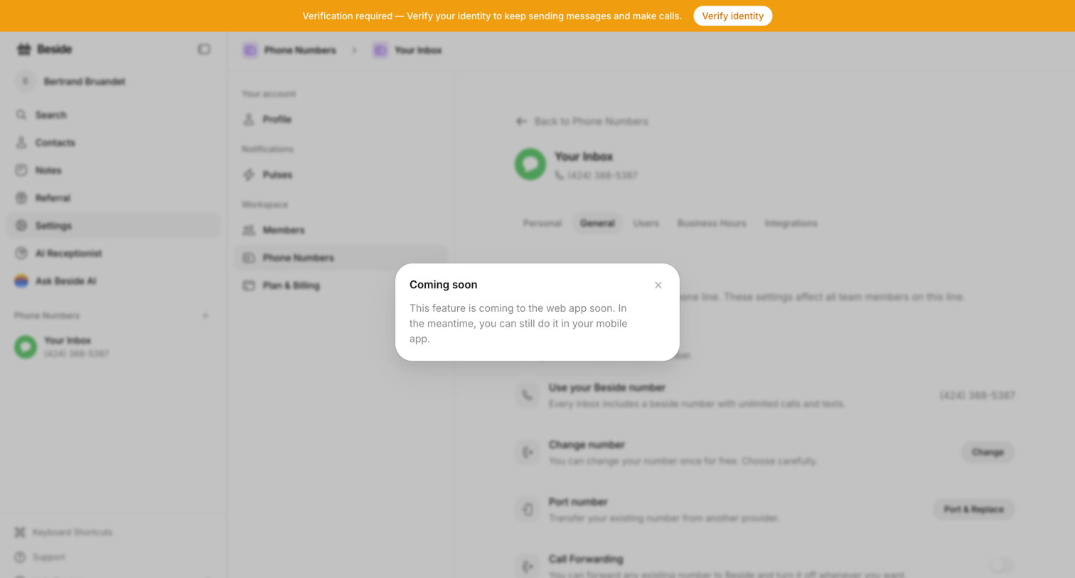
Task: Click the dialog's mobile app message text
Action: coord(518,323)
